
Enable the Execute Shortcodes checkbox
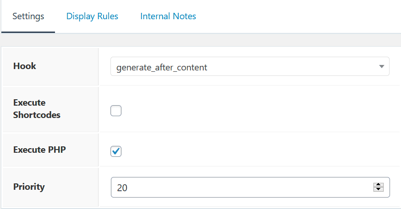pos(116,111)
